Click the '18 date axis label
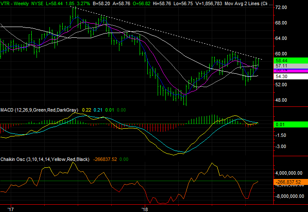This screenshot has width=308, height=212. pyautogui.click(x=145, y=209)
